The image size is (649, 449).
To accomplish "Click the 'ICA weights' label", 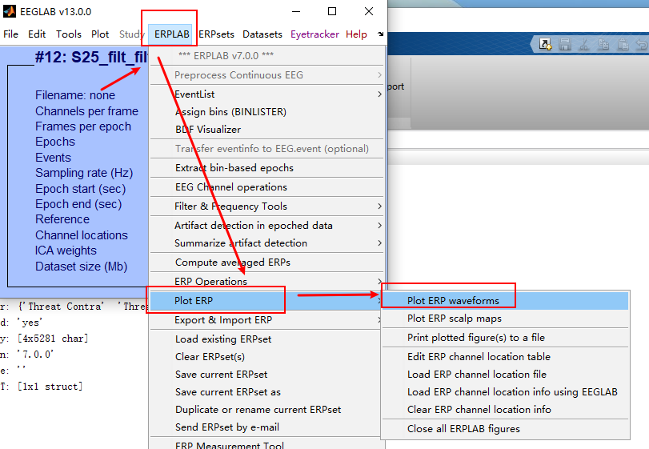I will [x=66, y=251].
